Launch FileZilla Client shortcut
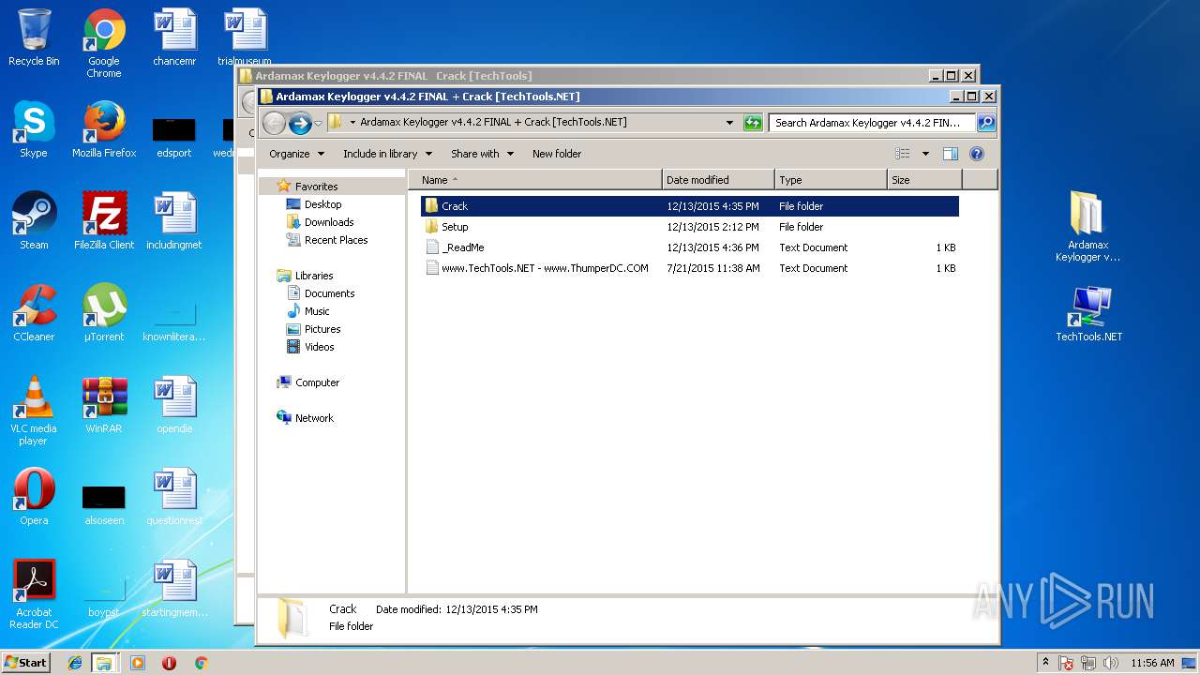The image size is (1200, 675). click(104, 221)
